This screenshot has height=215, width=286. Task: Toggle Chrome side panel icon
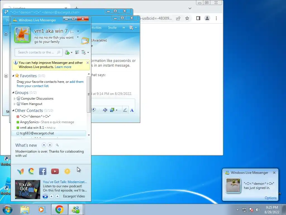point(198,18)
